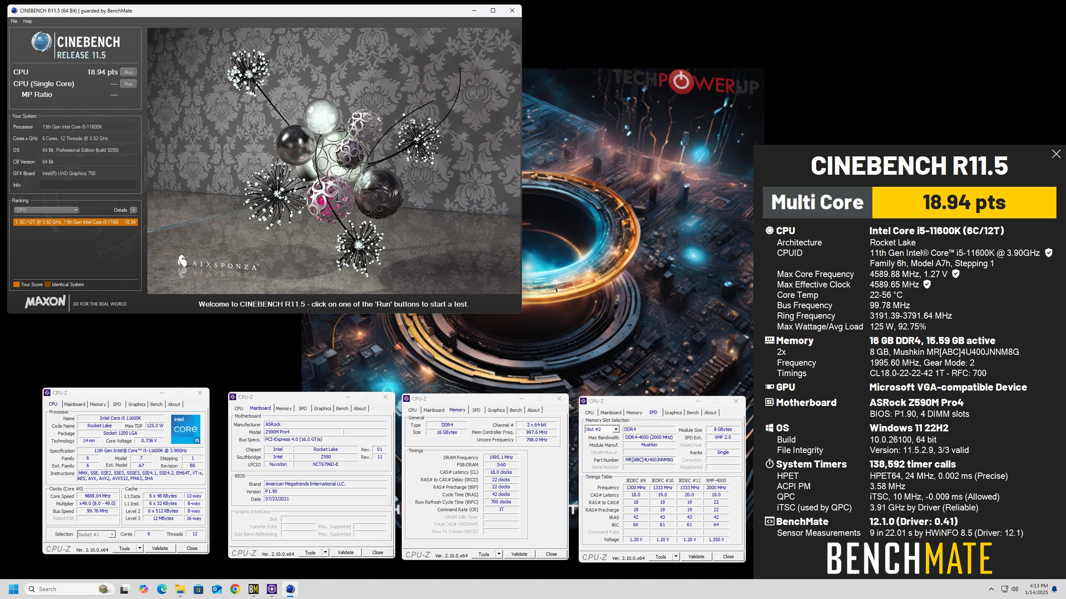
Task: Open Microsoft Edge from the taskbar
Action: tap(162, 589)
